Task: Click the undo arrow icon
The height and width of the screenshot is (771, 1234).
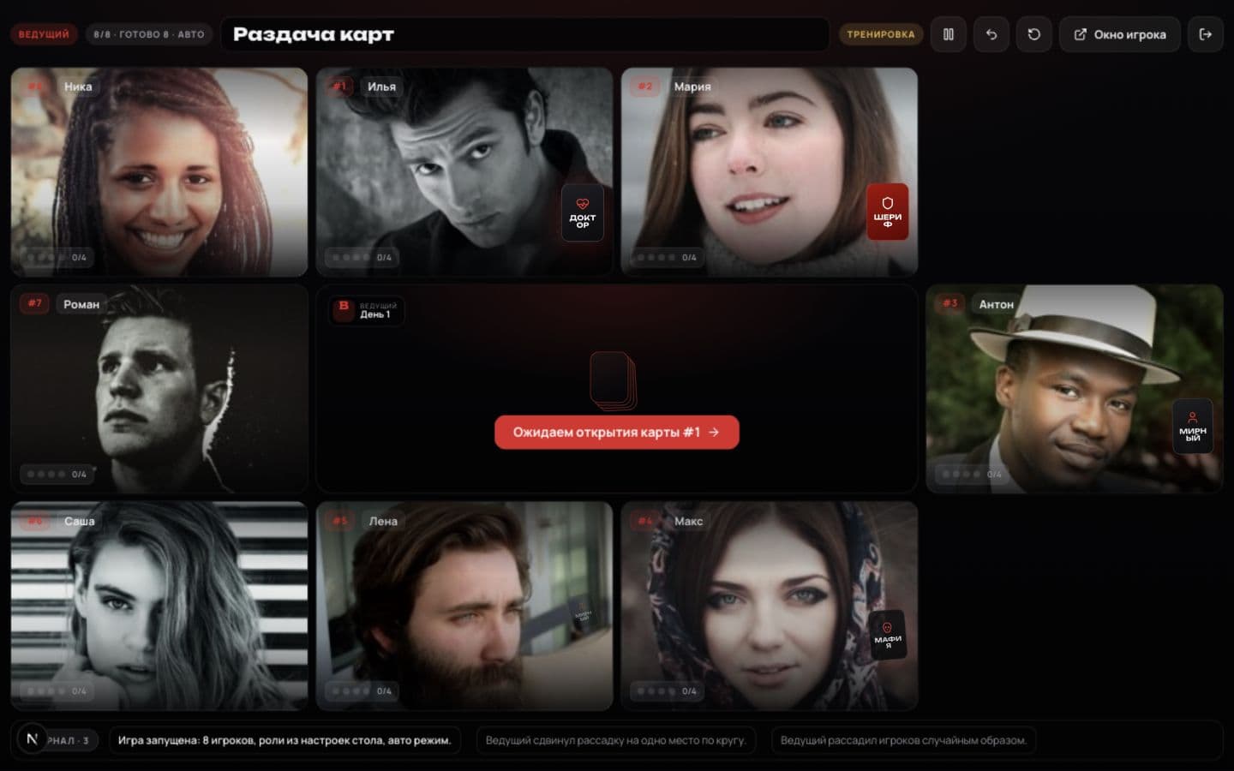Action: (x=991, y=34)
